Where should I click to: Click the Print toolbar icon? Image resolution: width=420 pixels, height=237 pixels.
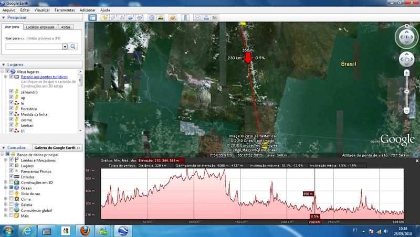206,18
